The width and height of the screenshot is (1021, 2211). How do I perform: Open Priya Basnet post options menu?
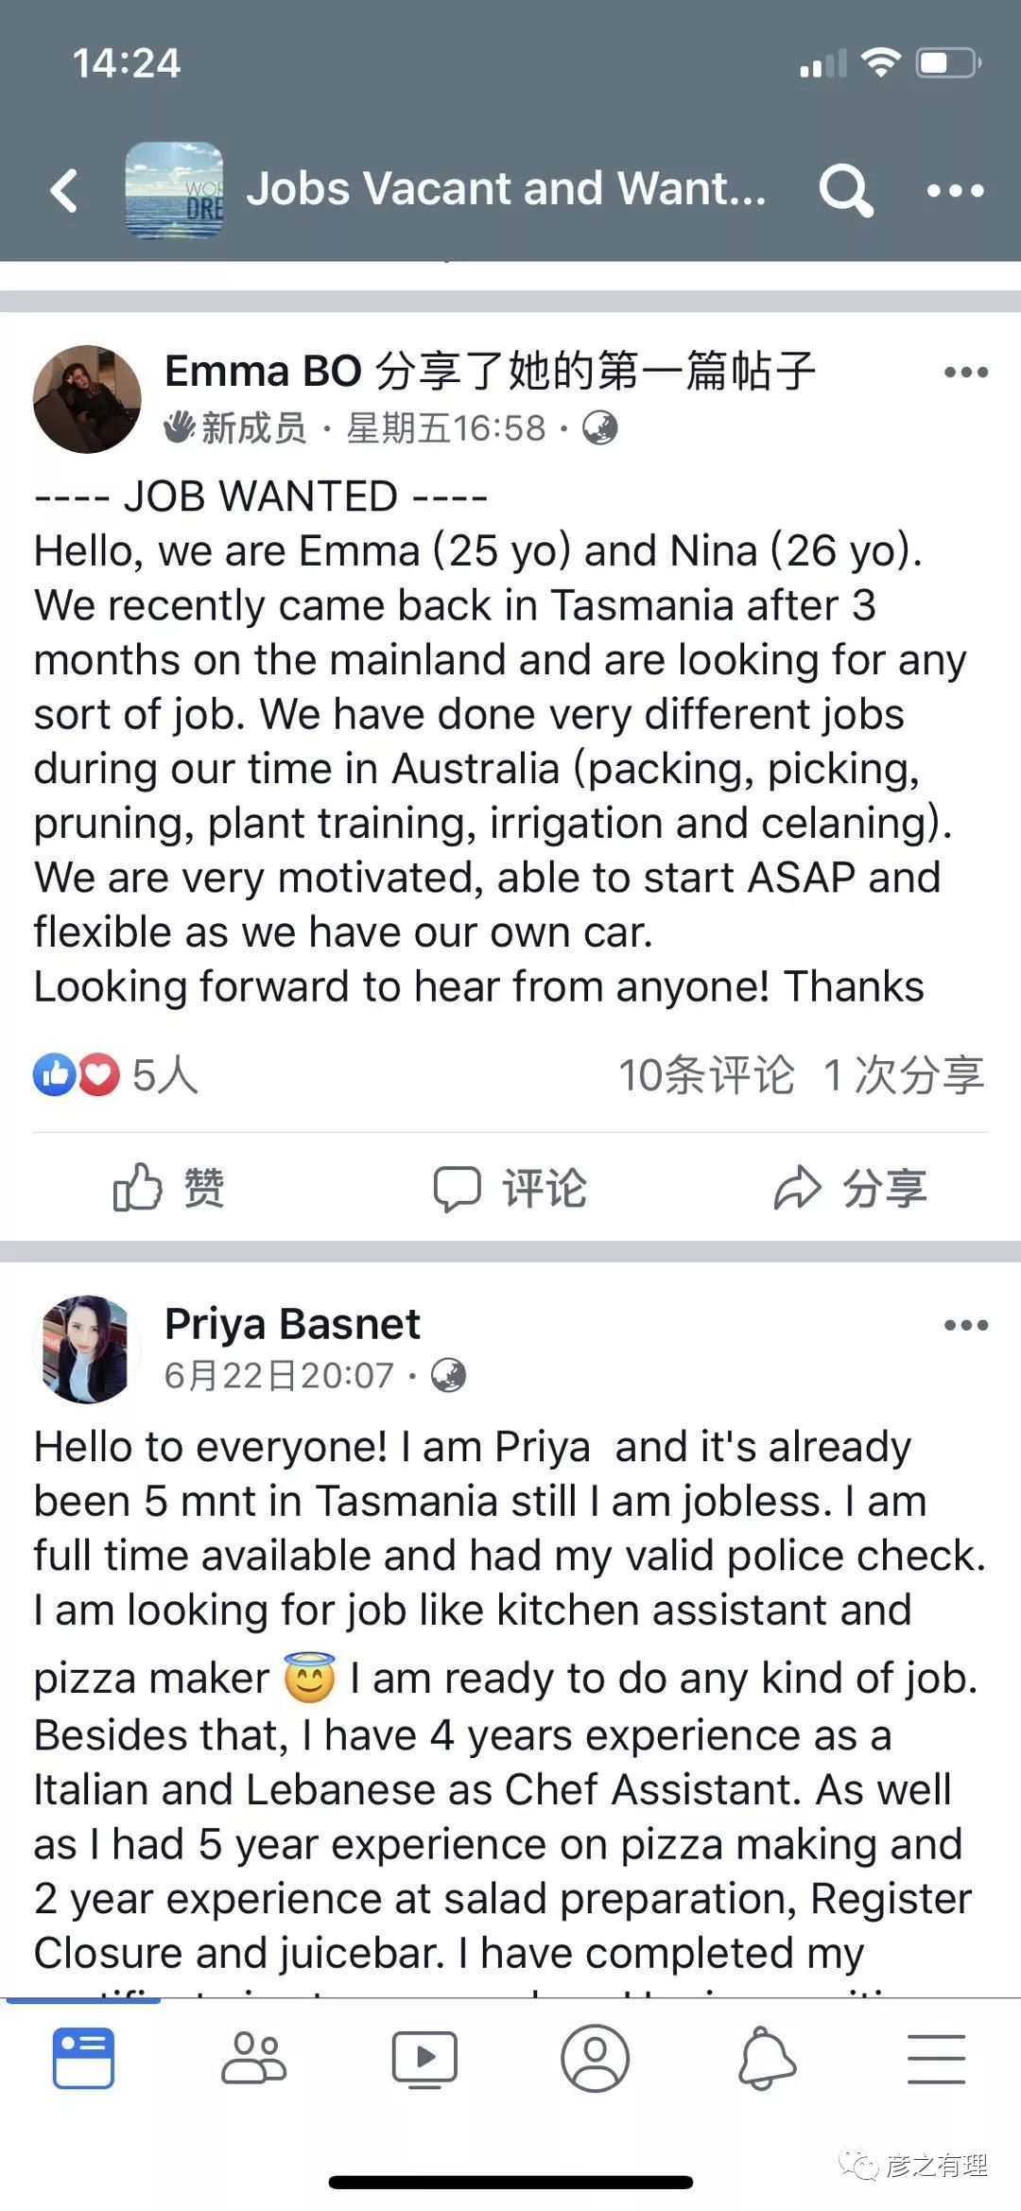(965, 1326)
